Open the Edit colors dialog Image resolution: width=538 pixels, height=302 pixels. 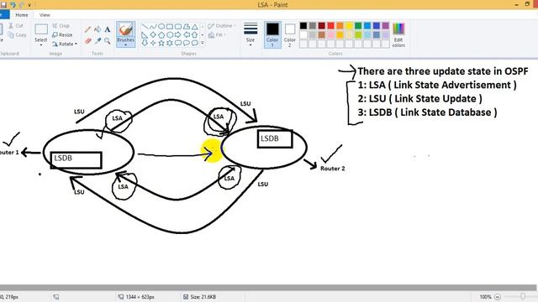click(x=398, y=35)
